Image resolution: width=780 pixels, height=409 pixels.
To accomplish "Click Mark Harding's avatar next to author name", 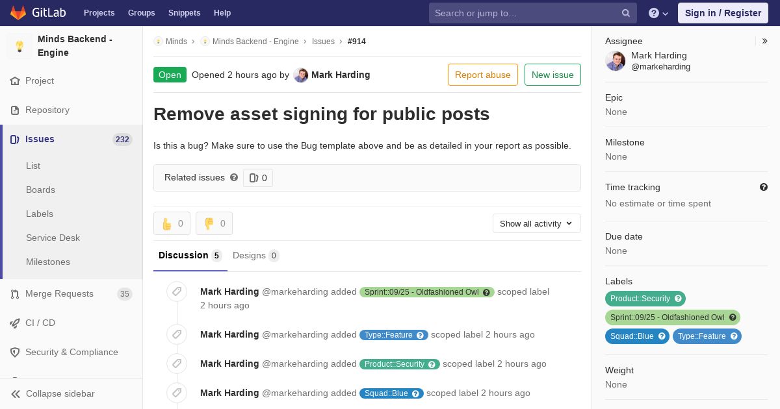I will click(301, 75).
